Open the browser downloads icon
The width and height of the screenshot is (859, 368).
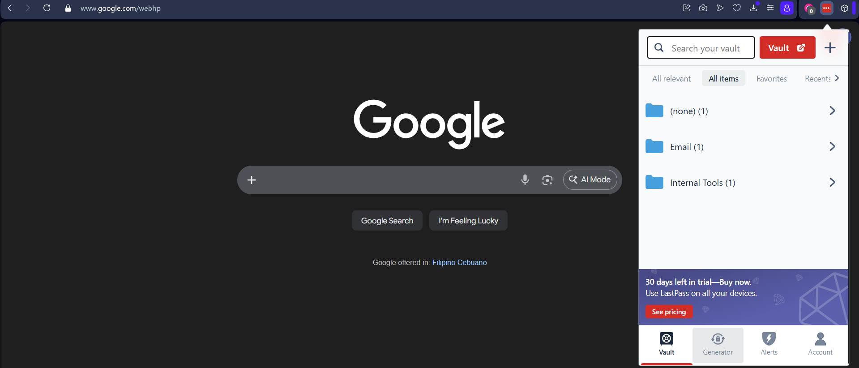[x=754, y=8]
